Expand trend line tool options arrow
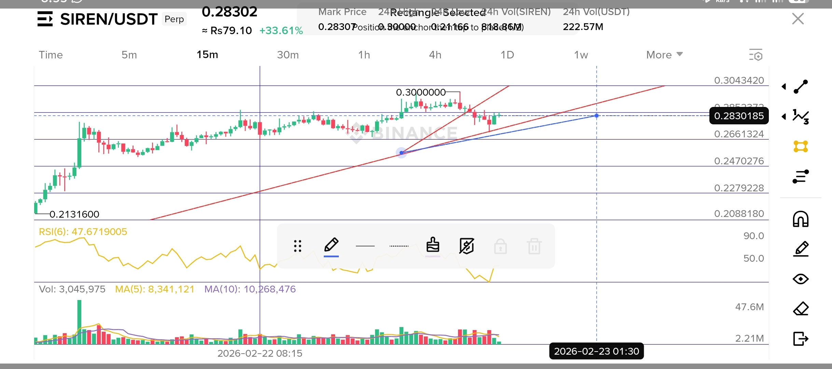Screen dimensions: 832x369 pyautogui.click(x=784, y=86)
